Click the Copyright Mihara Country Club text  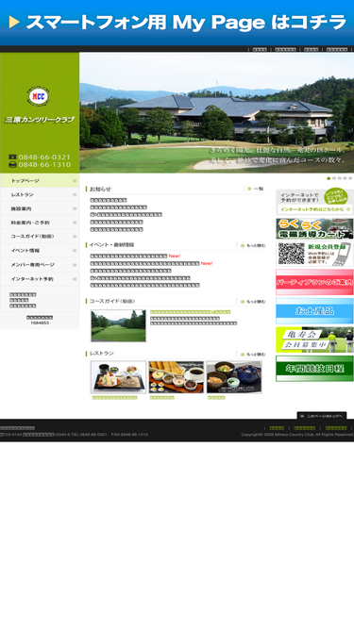pyautogui.click(x=297, y=435)
